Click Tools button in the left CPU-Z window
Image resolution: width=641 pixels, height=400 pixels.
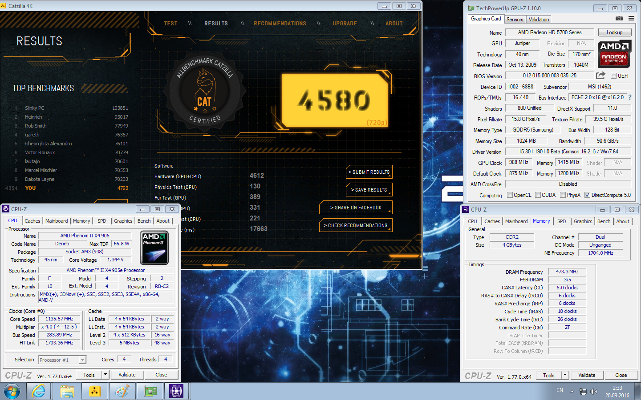click(x=89, y=375)
